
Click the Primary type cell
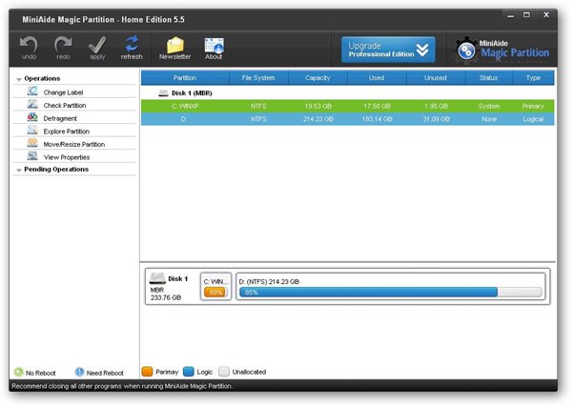coord(533,106)
